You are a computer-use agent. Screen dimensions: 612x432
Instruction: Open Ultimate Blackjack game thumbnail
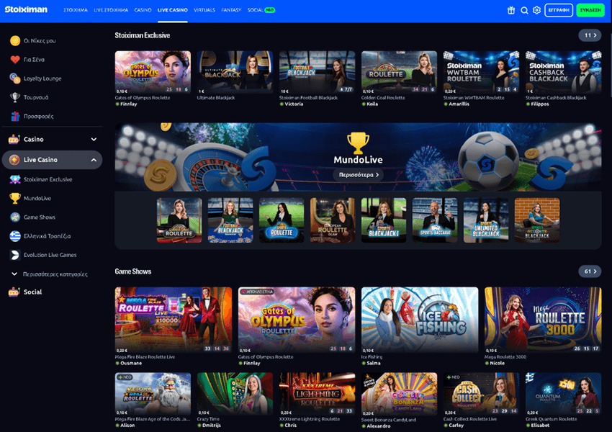point(235,72)
